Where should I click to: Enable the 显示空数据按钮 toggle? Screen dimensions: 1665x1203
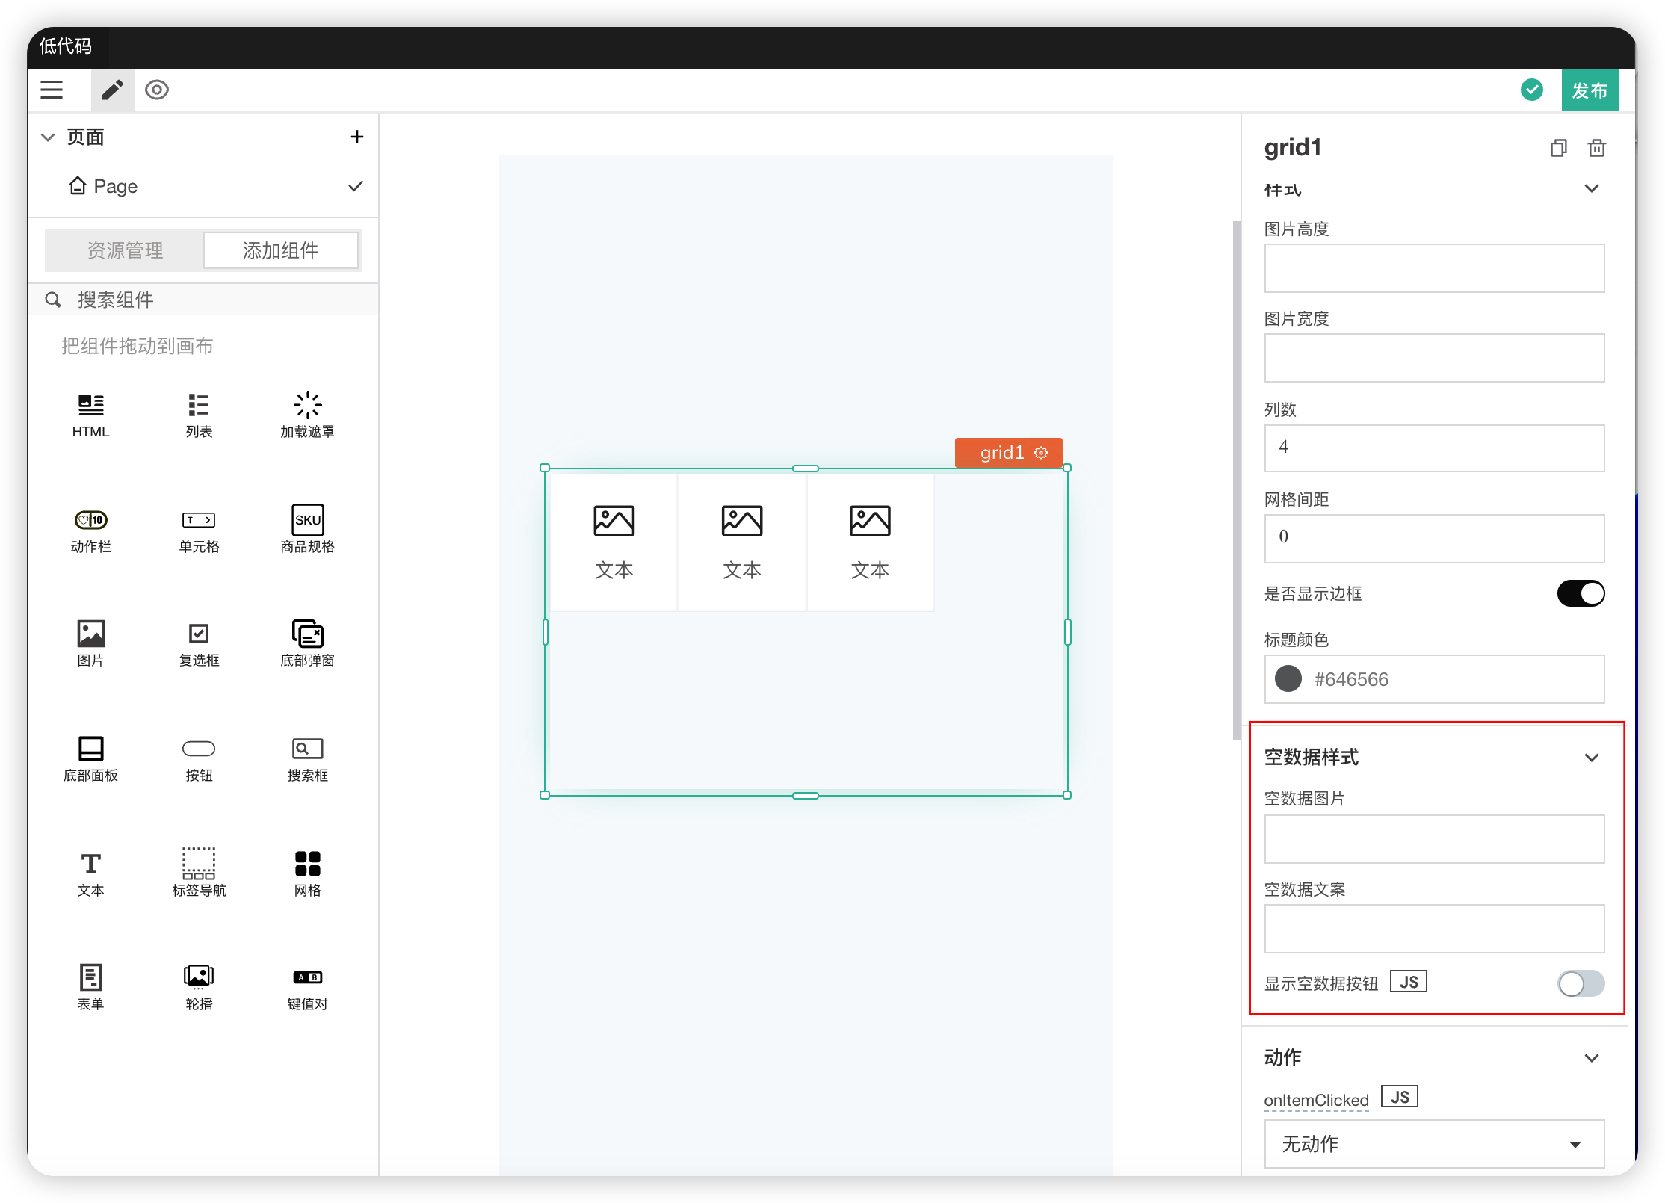click(1580, 983)
